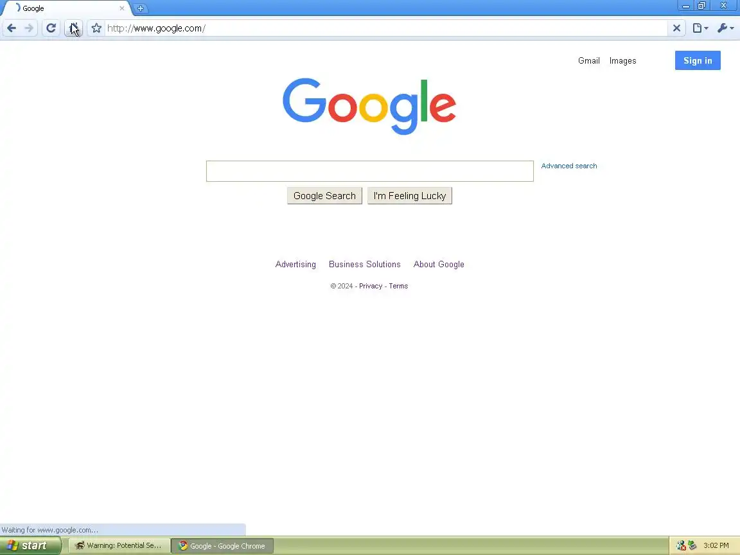This screenshot has height=555, width=740.
Task: Open the Advertising link
Action: 295,264
